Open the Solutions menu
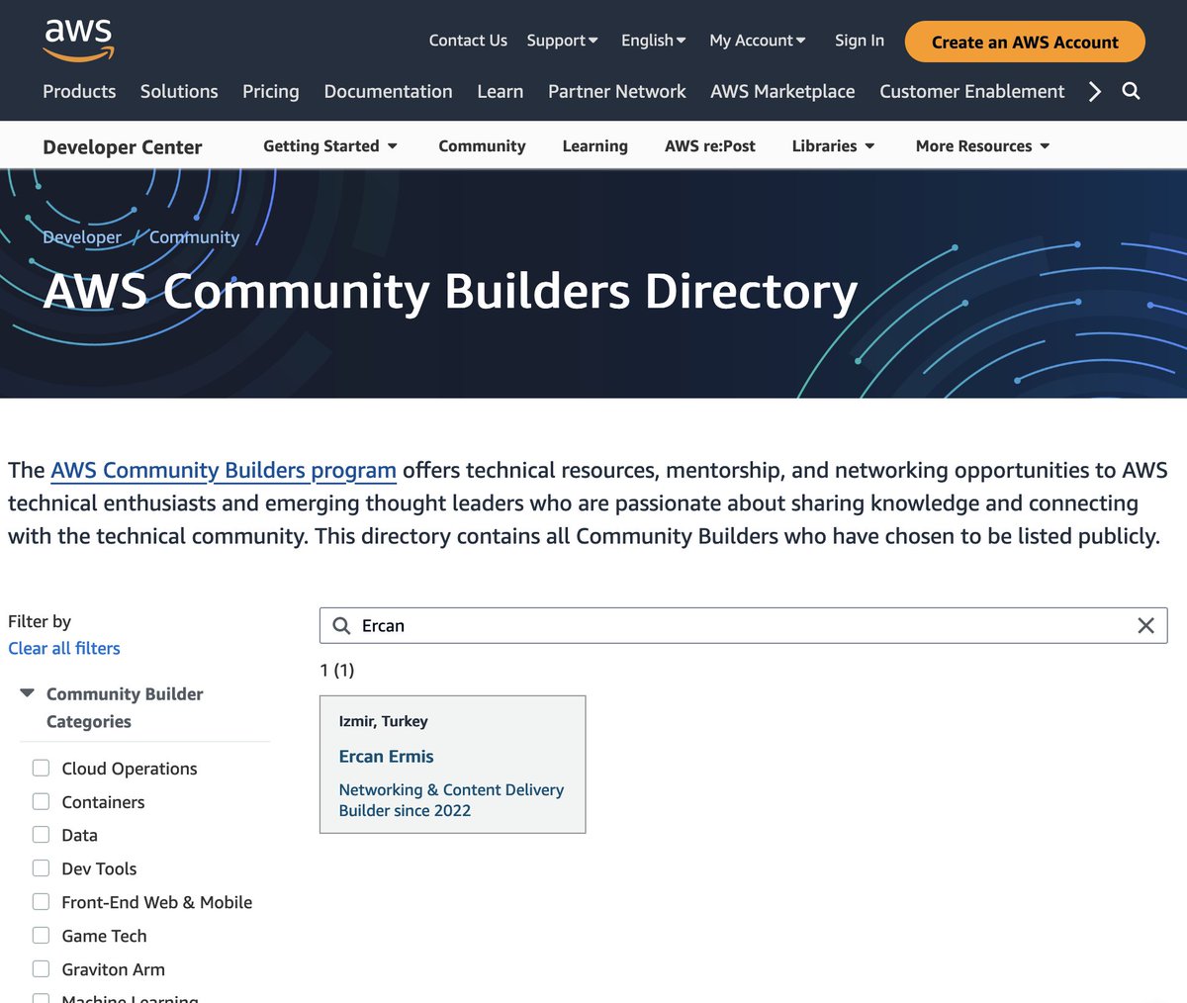1187x1003 pixels. coord(179,91)
